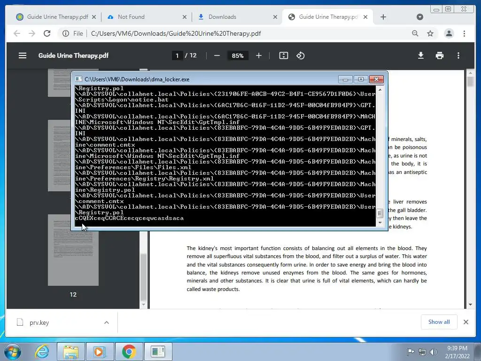Bookmark this page with star icon

[430, 33]
